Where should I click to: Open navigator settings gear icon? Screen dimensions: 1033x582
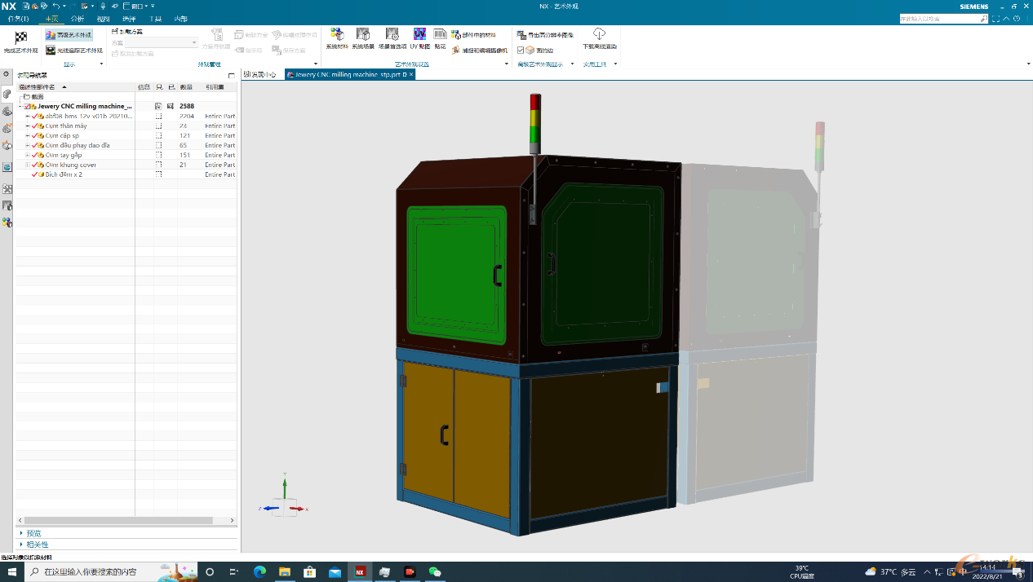pos(6,74)
